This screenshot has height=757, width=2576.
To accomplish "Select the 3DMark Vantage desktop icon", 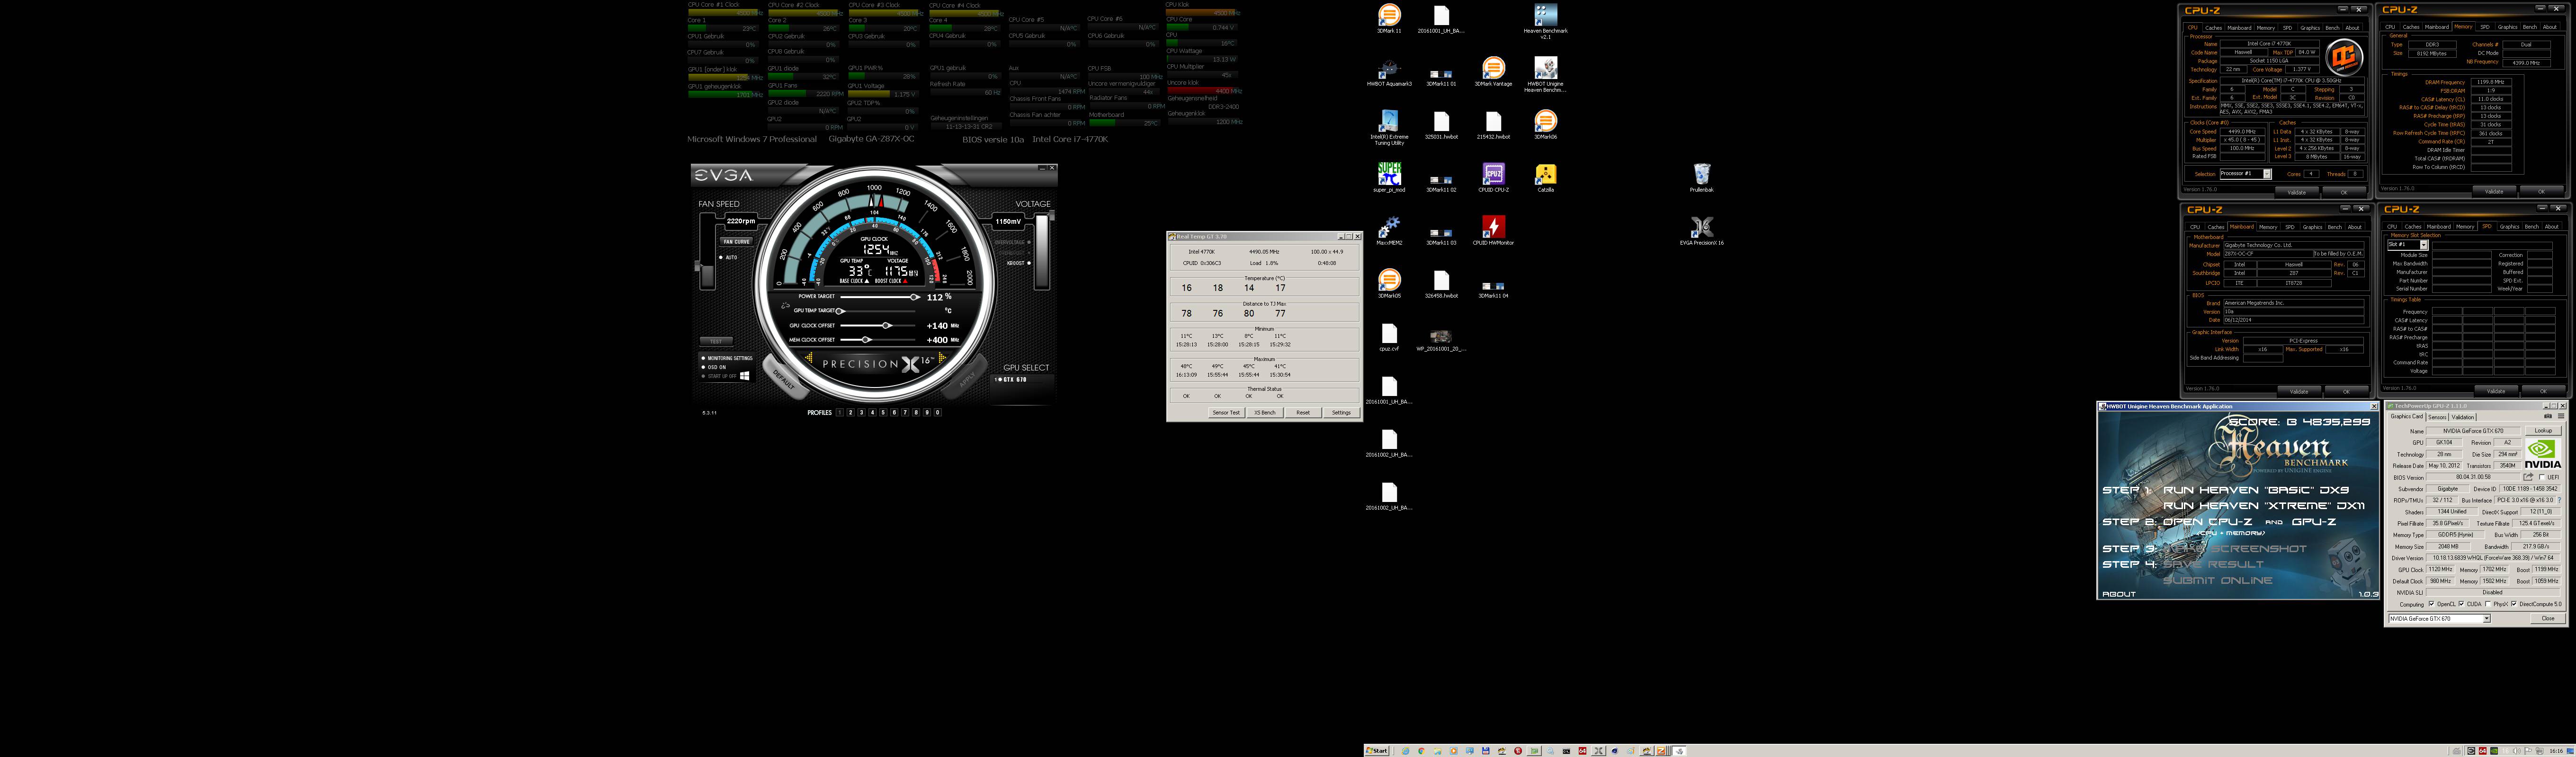I will coord(1493,72).
